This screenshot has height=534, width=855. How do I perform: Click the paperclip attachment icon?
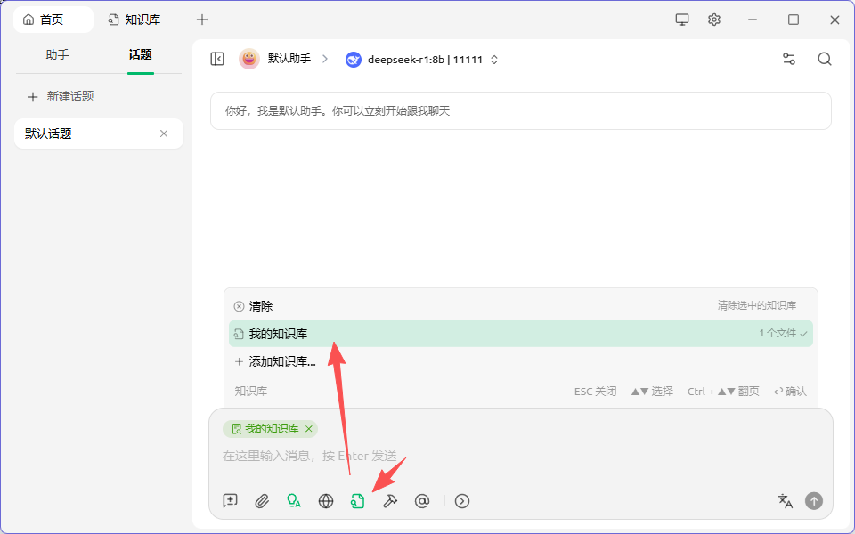[262, 501]
